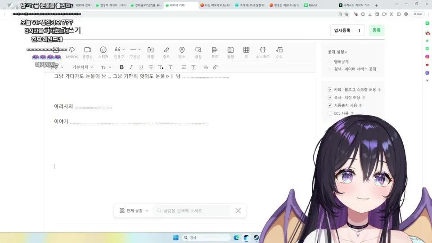Open browser downloads icon

click(x=370, y=14)
